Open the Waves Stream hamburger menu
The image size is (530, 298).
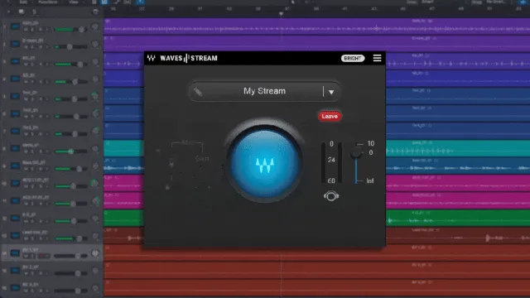click(378, 58)
